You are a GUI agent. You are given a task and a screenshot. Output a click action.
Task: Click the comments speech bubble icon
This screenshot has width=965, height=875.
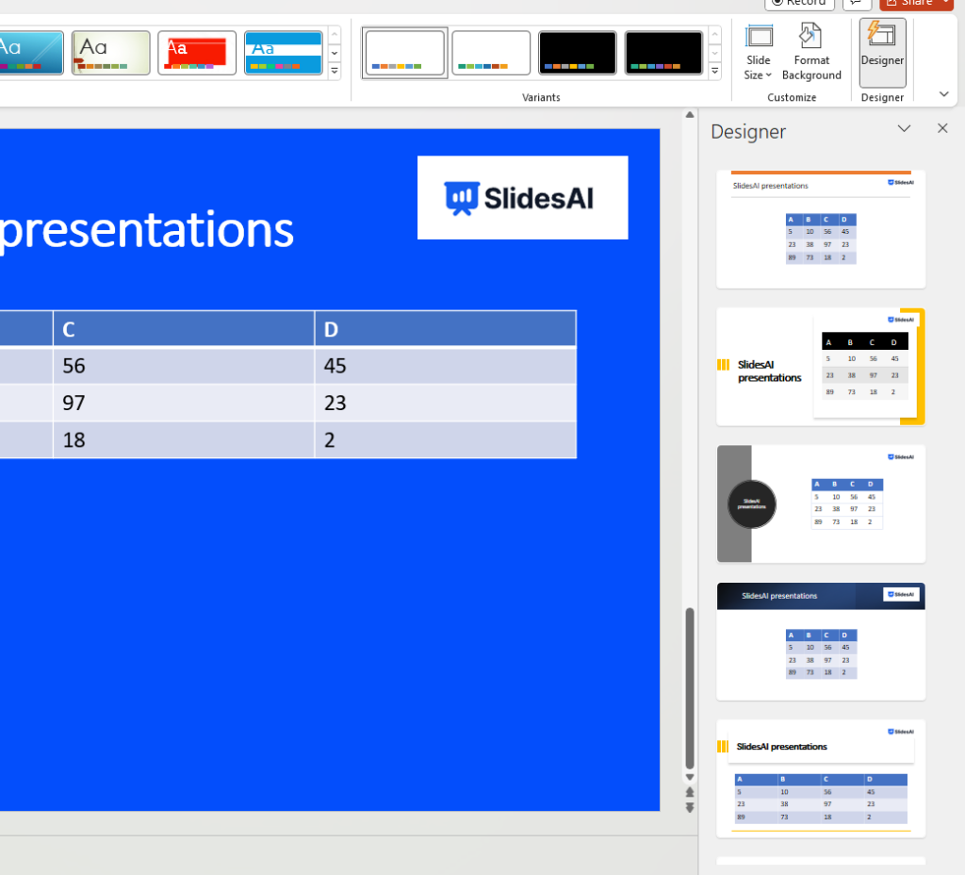point(857,3)
